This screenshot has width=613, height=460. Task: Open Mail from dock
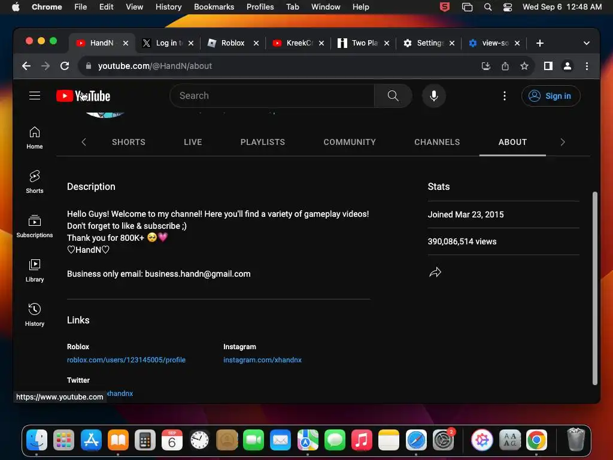point(280,440)
